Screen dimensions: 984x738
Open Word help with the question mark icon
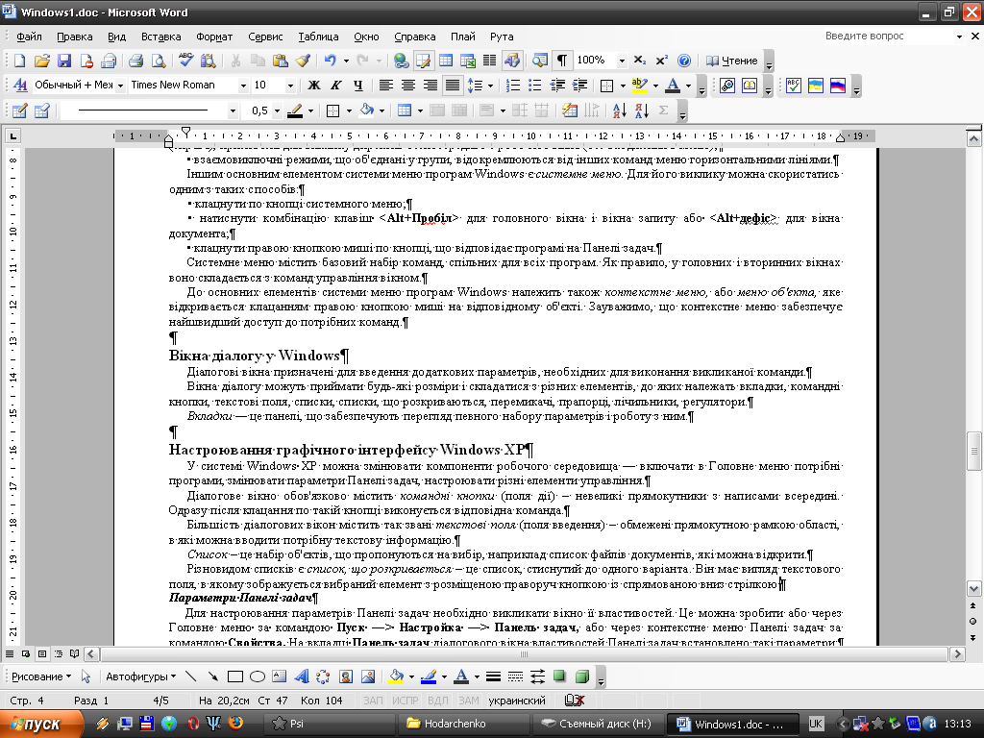click(x=684, y=61)
